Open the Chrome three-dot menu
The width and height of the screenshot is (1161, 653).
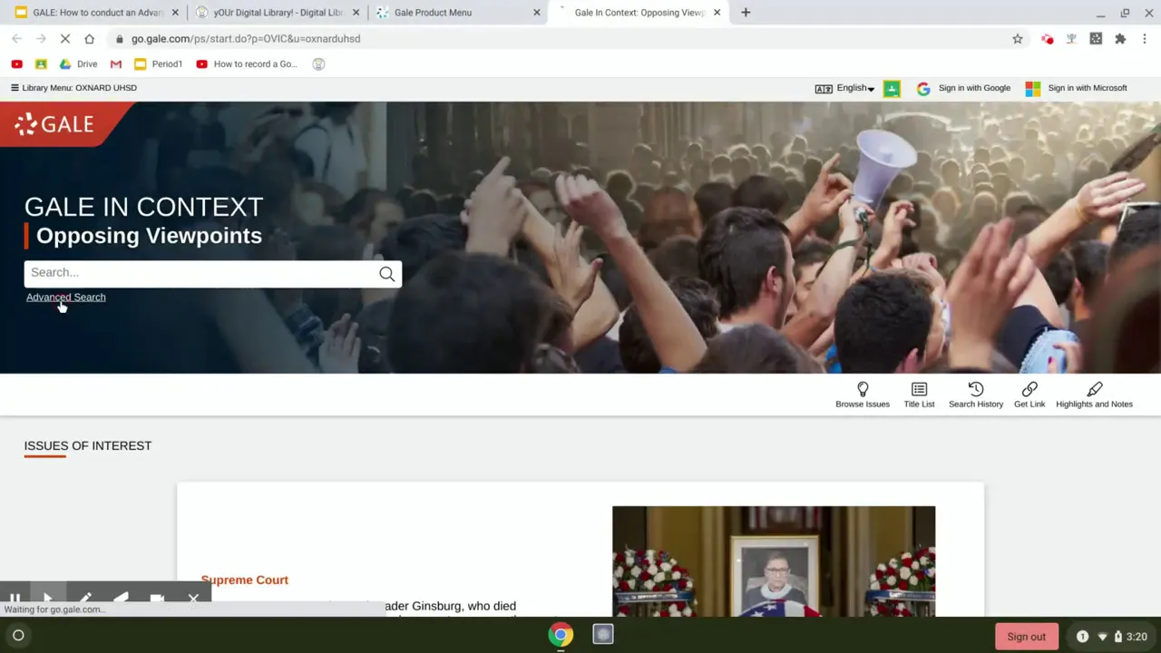[1145, 39]
